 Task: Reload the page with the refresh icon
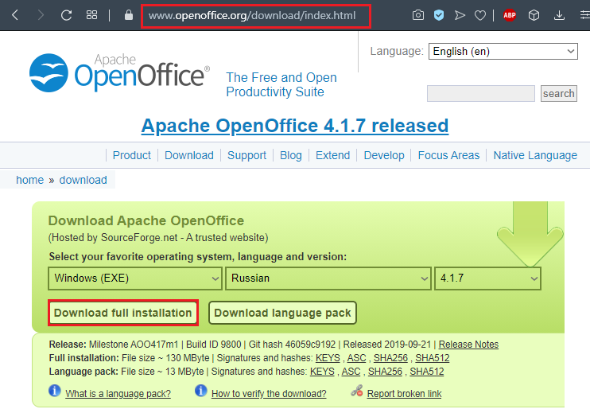click(x=66, y=15)
